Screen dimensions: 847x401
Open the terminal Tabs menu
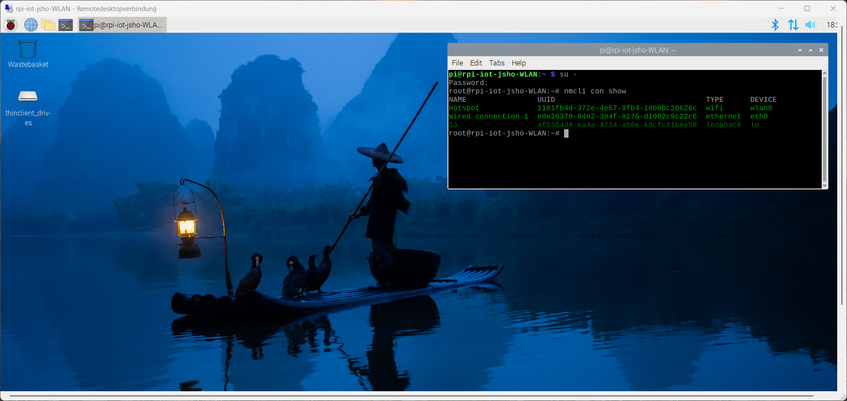497,63
